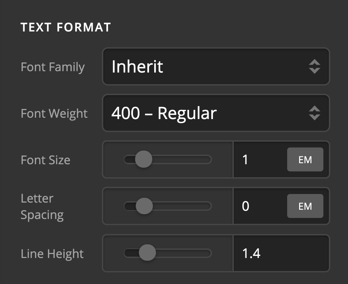Image resolution: width=348 pixels, height=284 pixels.
Task: Click the Line Height slider handle
Action: pyautogui.click(x=147, y=253)
